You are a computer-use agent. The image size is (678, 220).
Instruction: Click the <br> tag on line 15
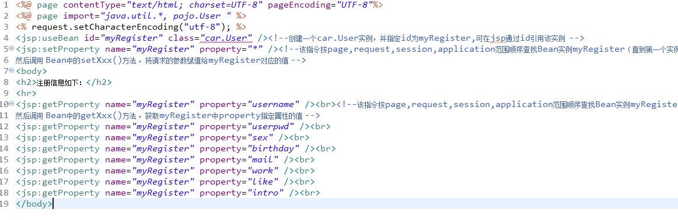click(305, 159)
